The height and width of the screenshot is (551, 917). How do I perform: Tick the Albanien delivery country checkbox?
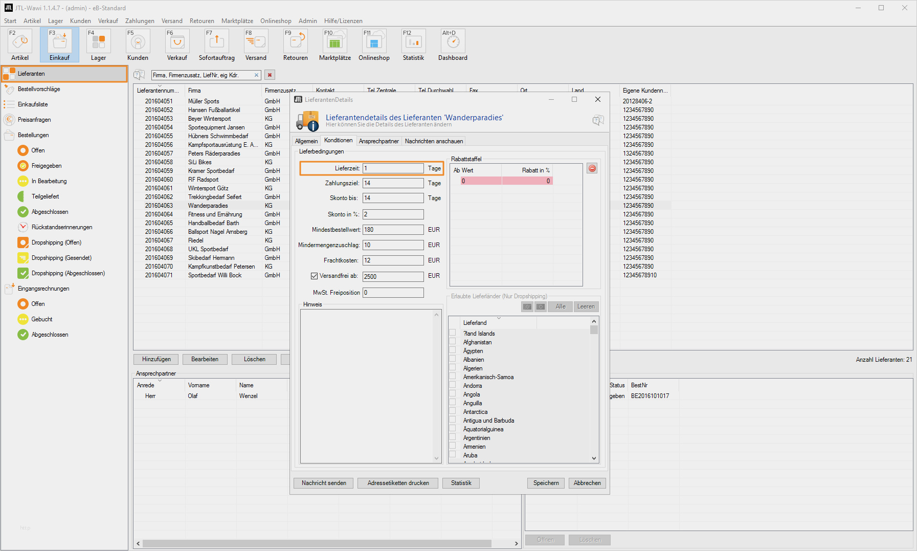tap(453, 359)
